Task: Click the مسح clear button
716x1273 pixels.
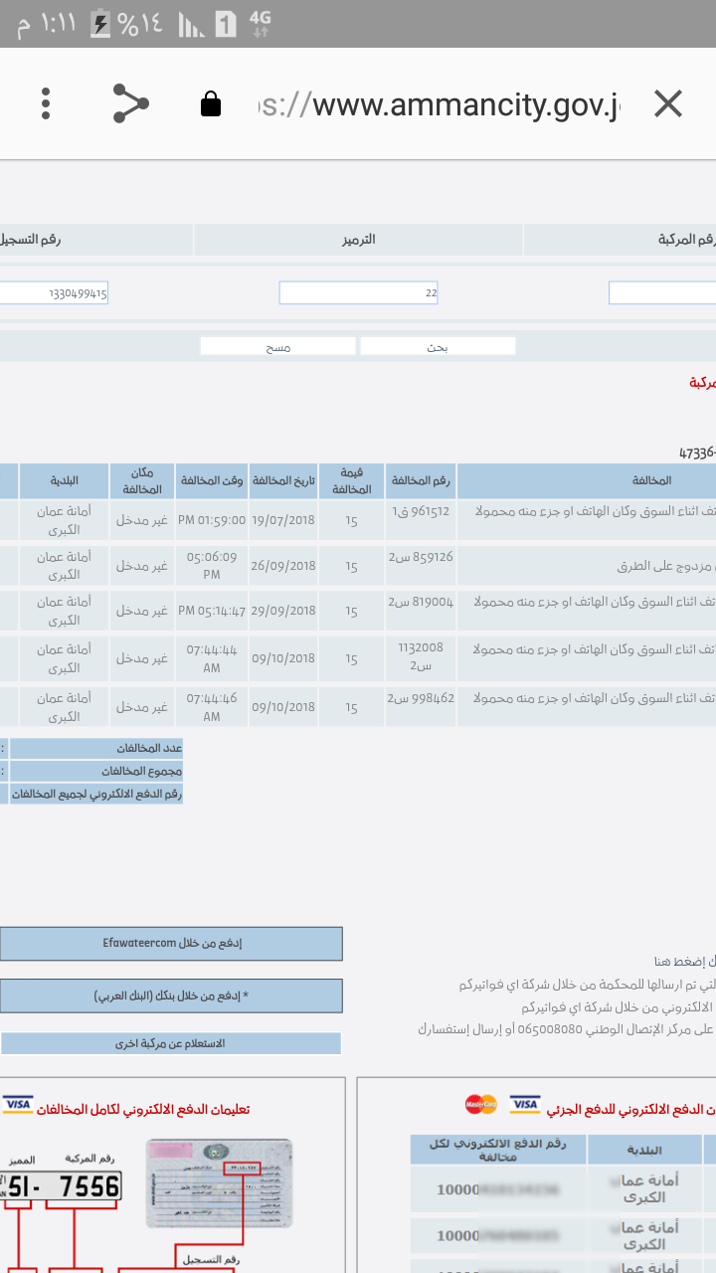Action: 277,346
